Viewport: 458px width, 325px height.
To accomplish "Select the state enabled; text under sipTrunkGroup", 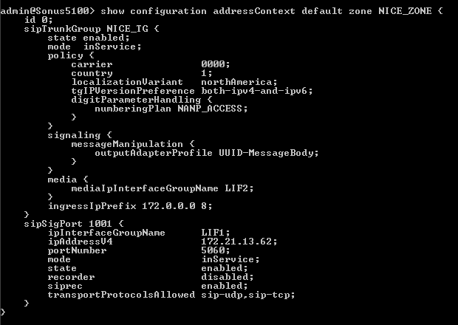I will [89, 38].
